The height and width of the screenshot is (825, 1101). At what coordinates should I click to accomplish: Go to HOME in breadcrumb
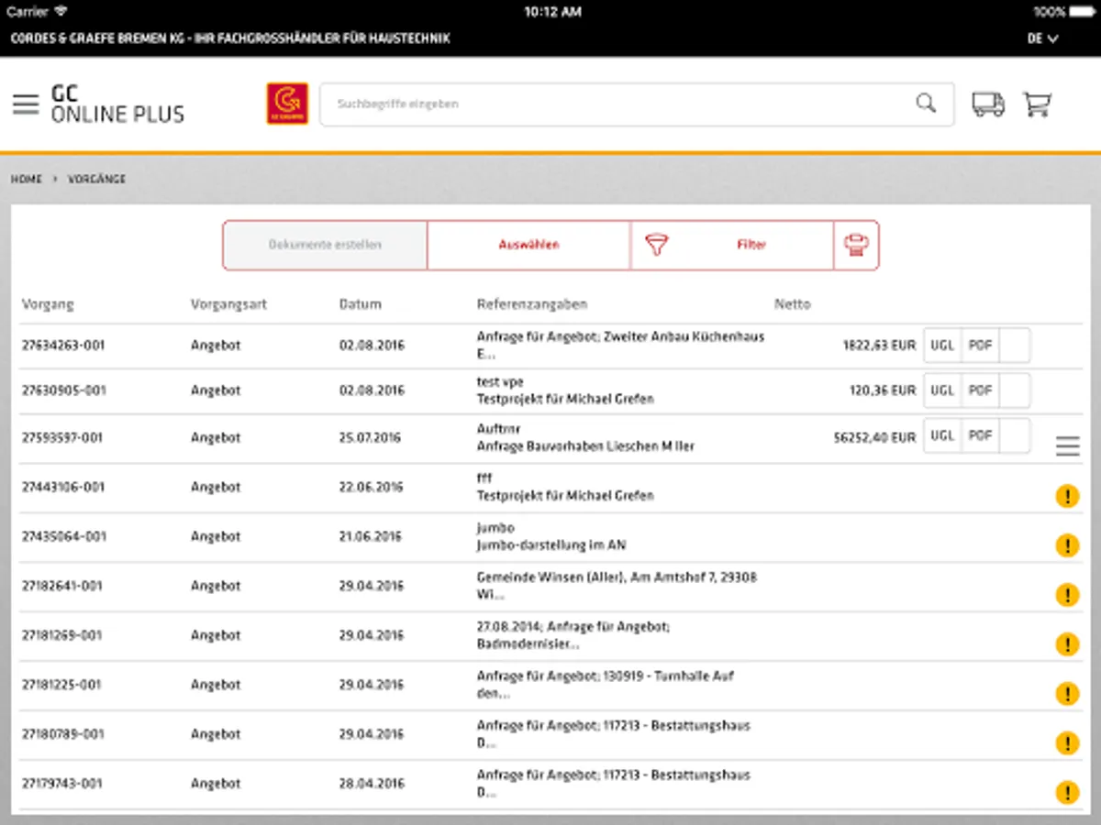tap(27, 179)
